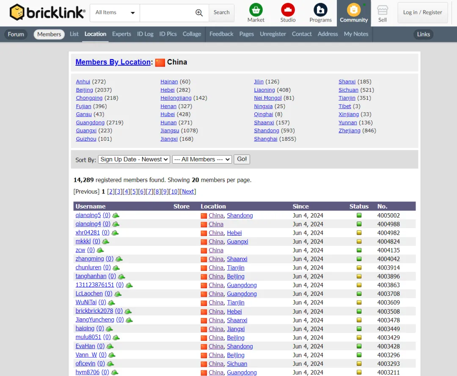
Task: Click green hat icon beside brickbrick2078
Action: click(x=128, y=312)
